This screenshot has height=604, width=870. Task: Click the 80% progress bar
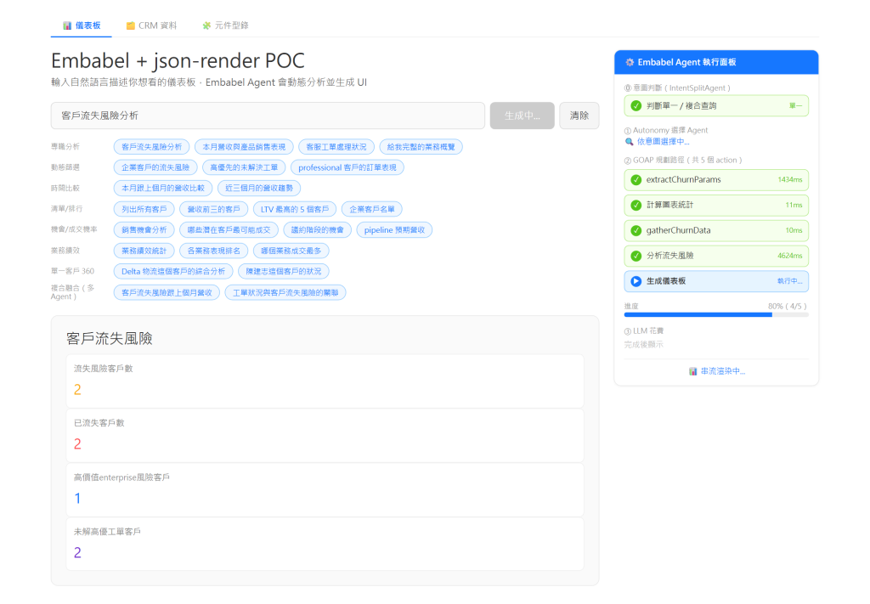coord(716,314)
